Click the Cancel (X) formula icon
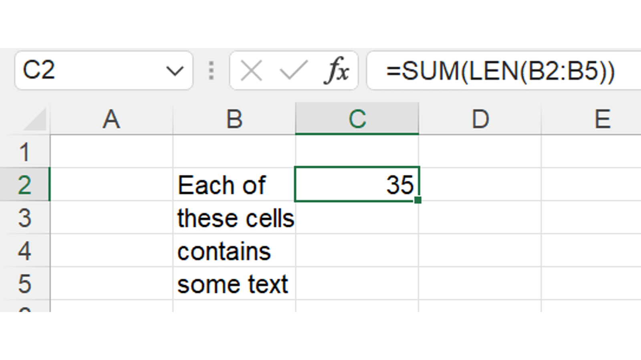This screenshot has height=360, width=641. pos(251,71)
